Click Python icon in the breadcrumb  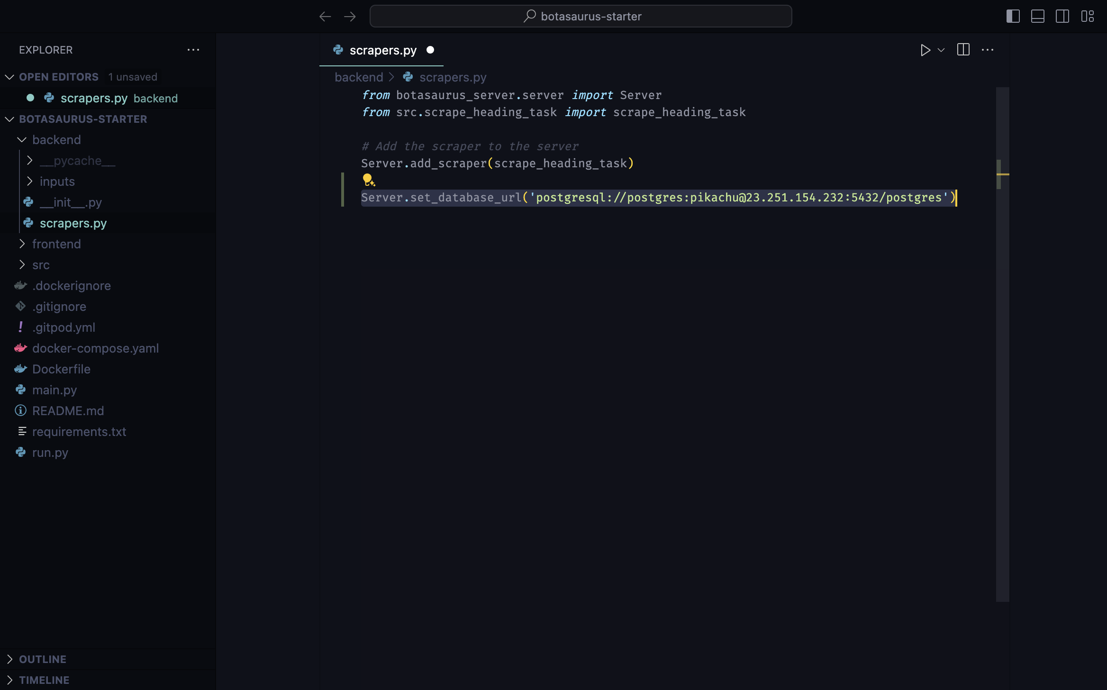click(x=408, y=77)
